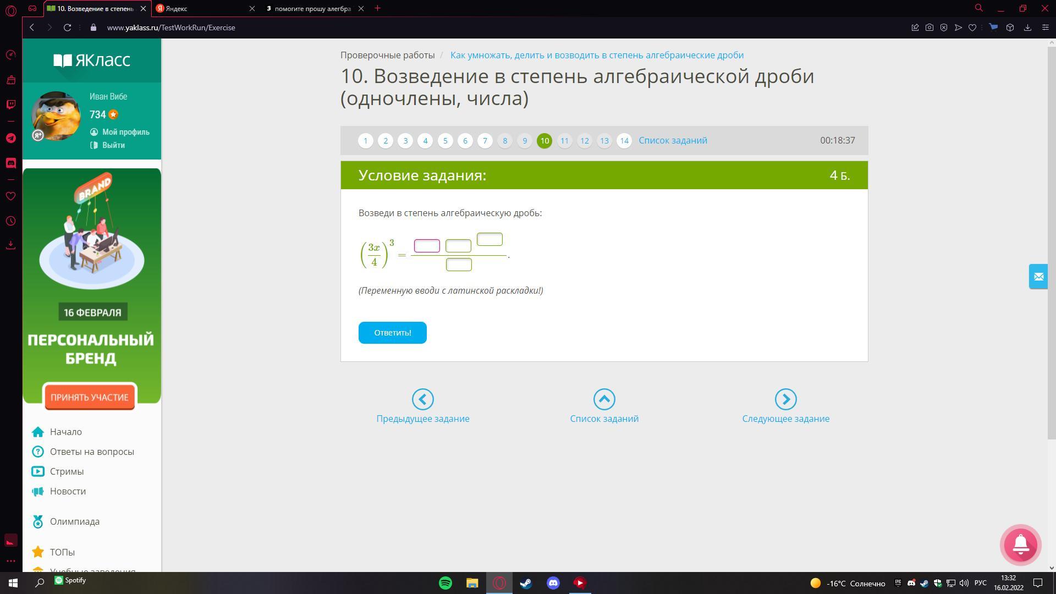Select task number 11 in navigation
This screenshot has width=1056, height=594.
click(x=564, y=141)
